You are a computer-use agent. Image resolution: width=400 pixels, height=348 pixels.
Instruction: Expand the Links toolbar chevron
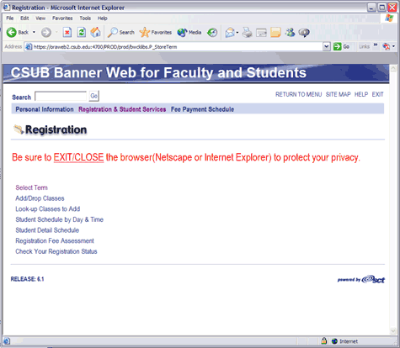[x=376, y=45]
